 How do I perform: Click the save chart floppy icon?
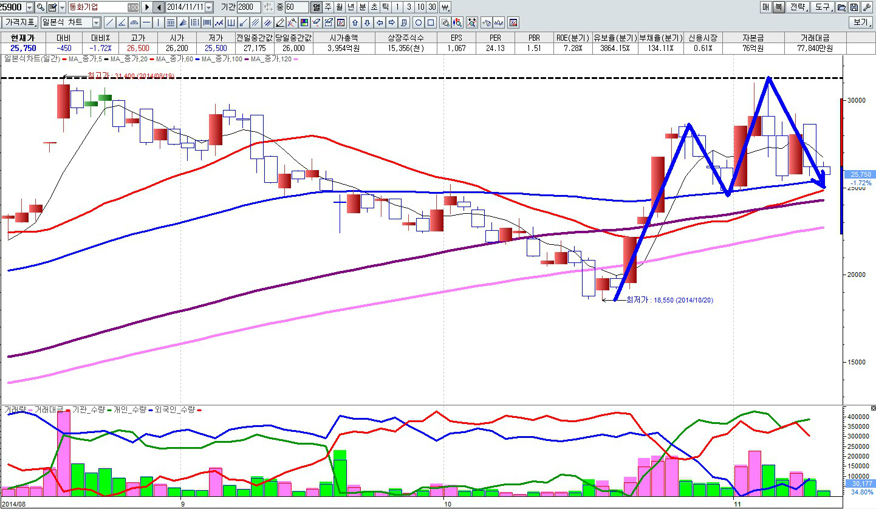pos(854,7)
